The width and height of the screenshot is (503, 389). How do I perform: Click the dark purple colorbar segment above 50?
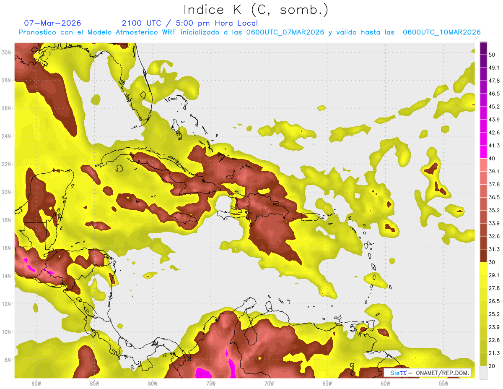click(483, 48)
